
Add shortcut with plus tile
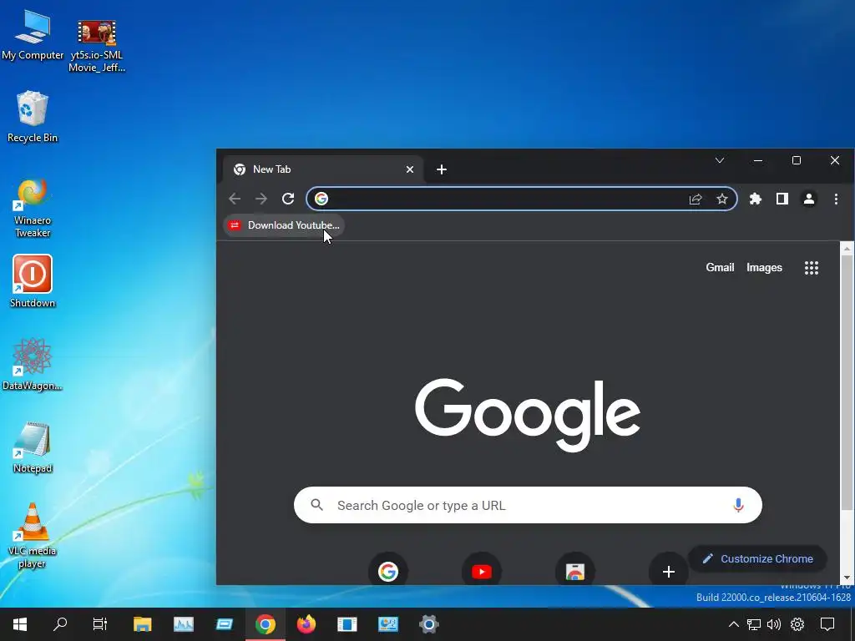click(x=669, y=571)
